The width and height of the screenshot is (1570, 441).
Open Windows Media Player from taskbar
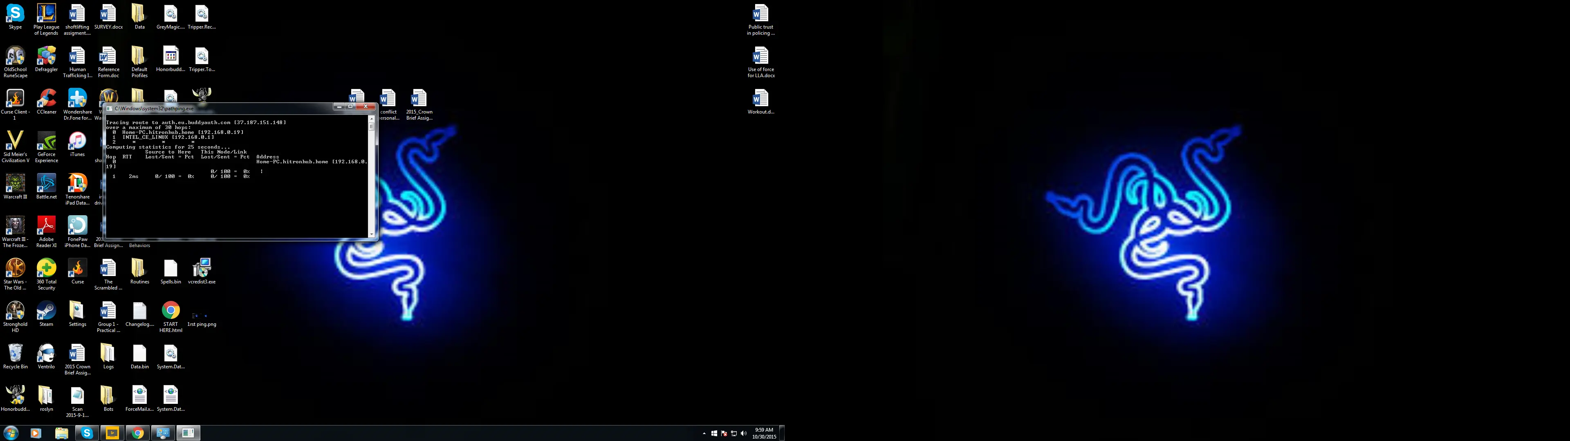36,433
